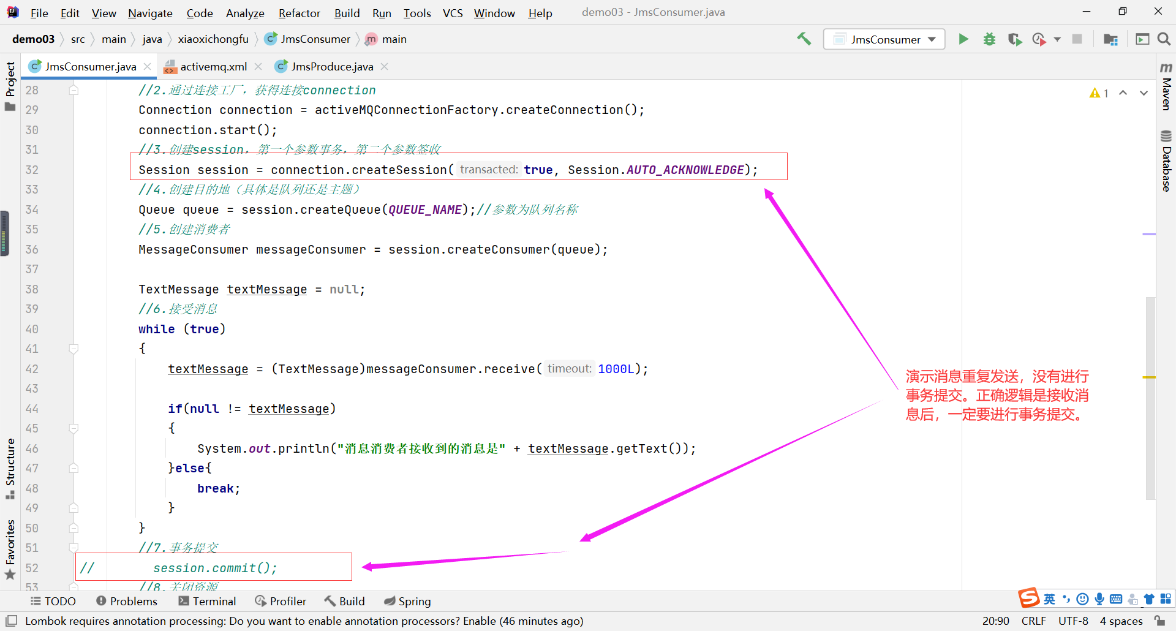Select the JmsConsumer.java tab
This screenshot has width=1176, height=631.
tap(89, 66)
